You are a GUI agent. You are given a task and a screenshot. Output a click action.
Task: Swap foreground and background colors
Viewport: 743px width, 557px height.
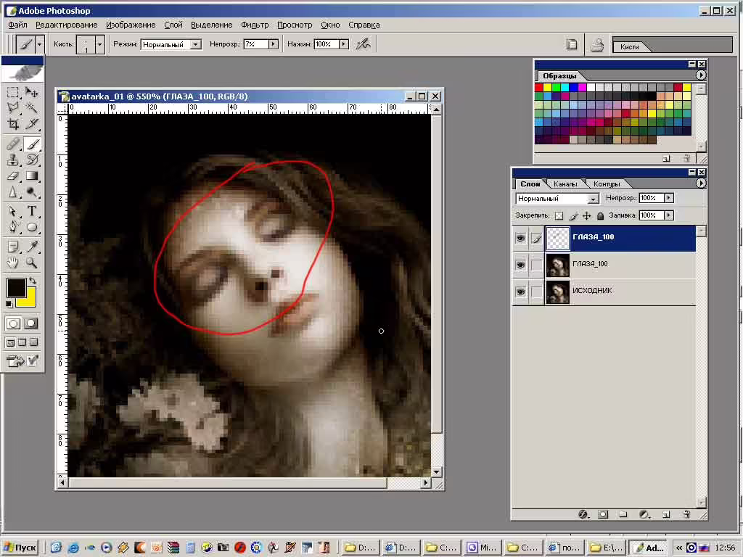(x=32, y=281)
